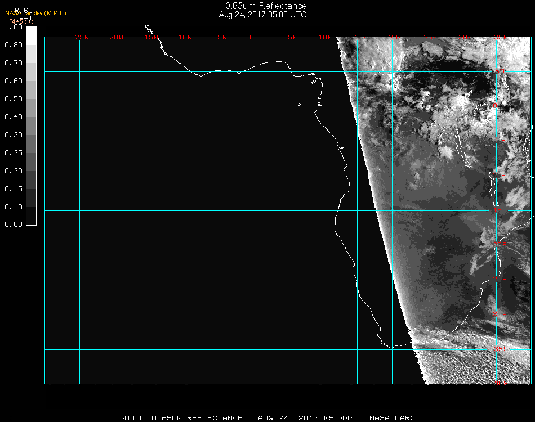This screenshot has width=535, height=422.
Task: Click the 0.50 colorbar value
Action: (x=14, y=99)
